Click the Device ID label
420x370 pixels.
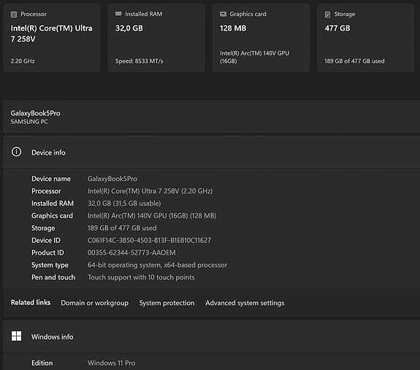pos(46,240)
